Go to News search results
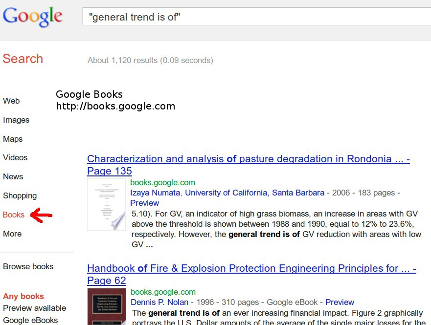This screenshot has height=325, width=431. tap(13, 176)
